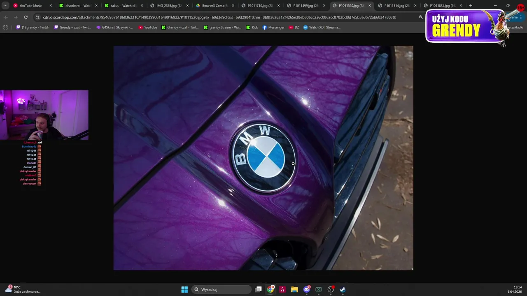Open the G4Skins | Skrzynki bookmark
The image size is (527, 296).
(114, 27)
